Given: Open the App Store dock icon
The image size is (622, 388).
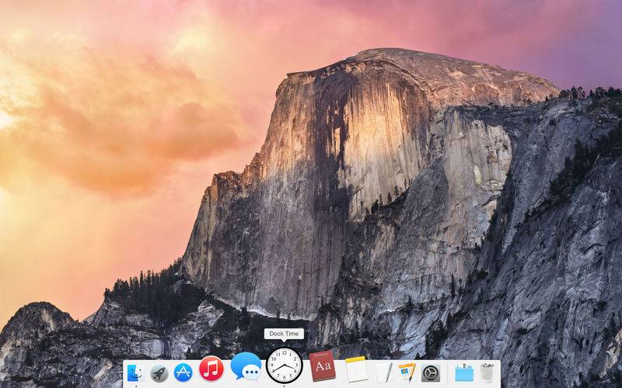Looking at the screenshot, I should [x=183, y=372].
